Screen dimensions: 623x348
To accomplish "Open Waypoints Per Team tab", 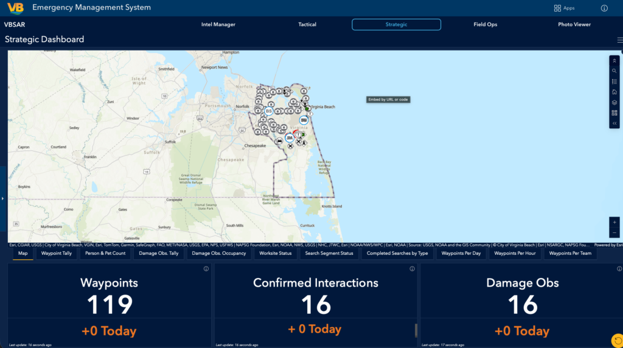I will [x=570, y=254].
